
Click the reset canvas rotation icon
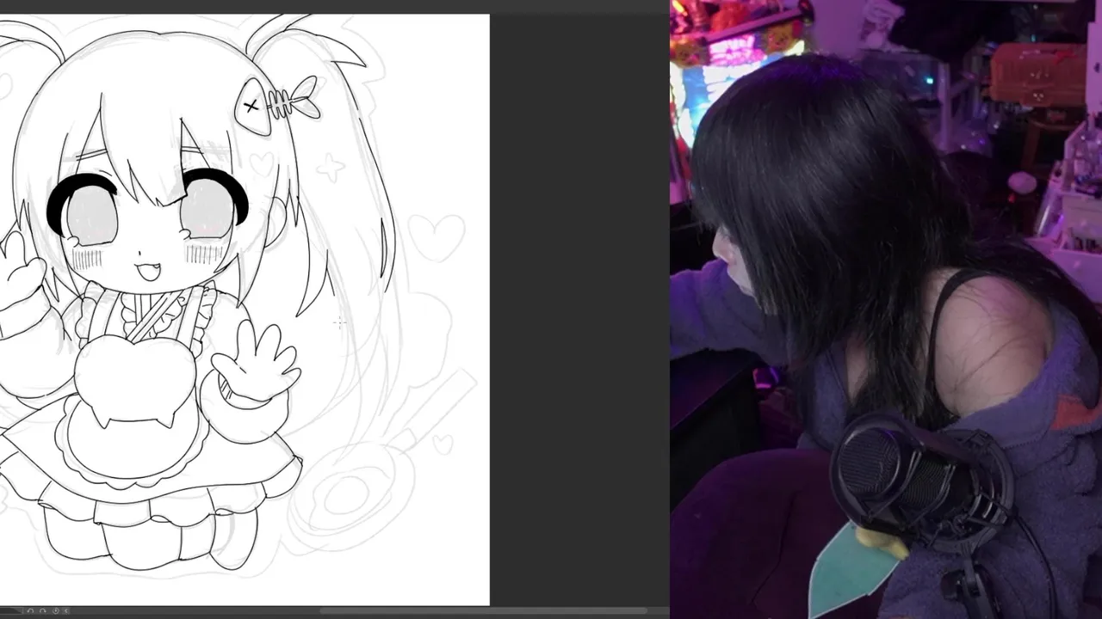[56, 610]
